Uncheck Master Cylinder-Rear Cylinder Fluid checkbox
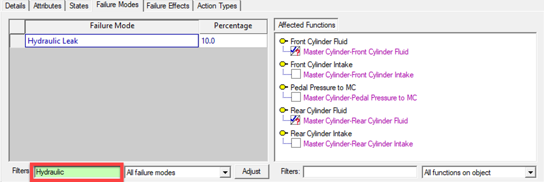Viewport: 544px width, 182px height. pos(295,120)
